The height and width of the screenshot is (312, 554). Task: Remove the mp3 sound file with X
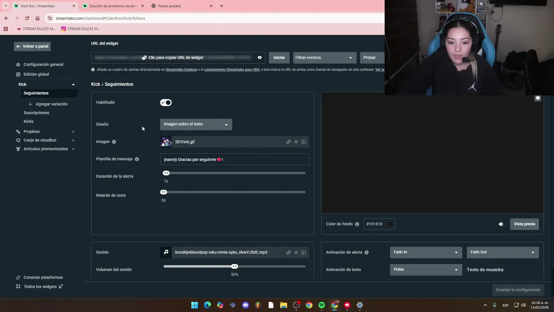pos(296,252)
